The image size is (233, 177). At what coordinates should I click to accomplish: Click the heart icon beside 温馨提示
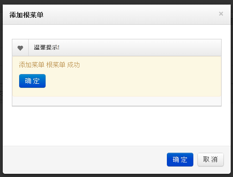click(20, 48)
